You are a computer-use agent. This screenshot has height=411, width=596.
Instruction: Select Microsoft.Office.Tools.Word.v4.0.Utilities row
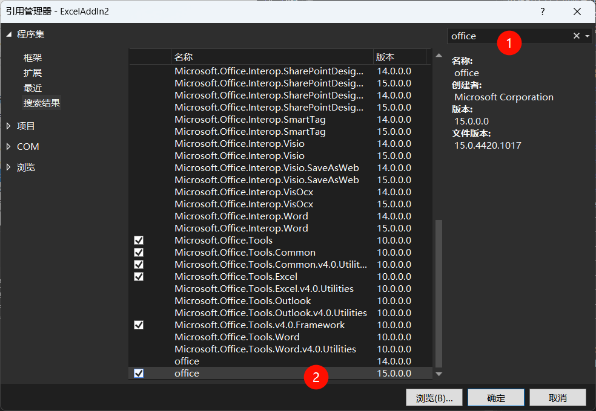pos(280,349)
